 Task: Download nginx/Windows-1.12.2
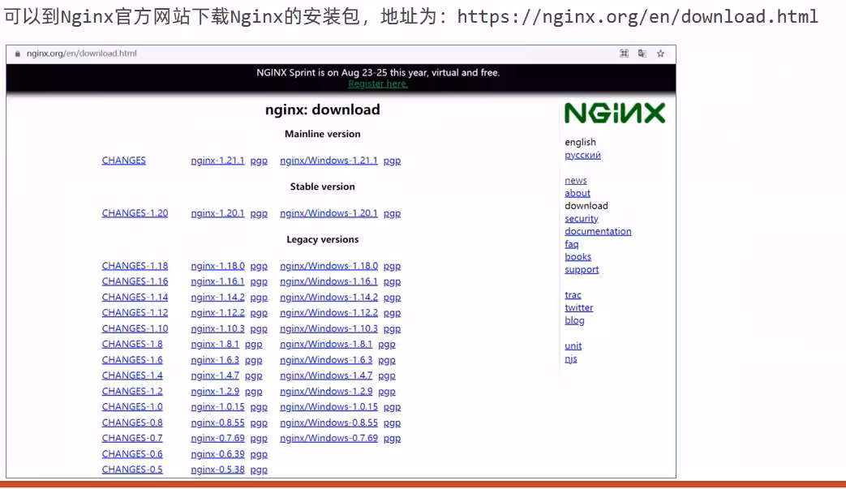(x=329, y=313)
